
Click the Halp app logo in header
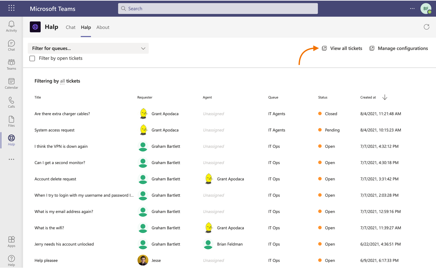coord(35,27)
